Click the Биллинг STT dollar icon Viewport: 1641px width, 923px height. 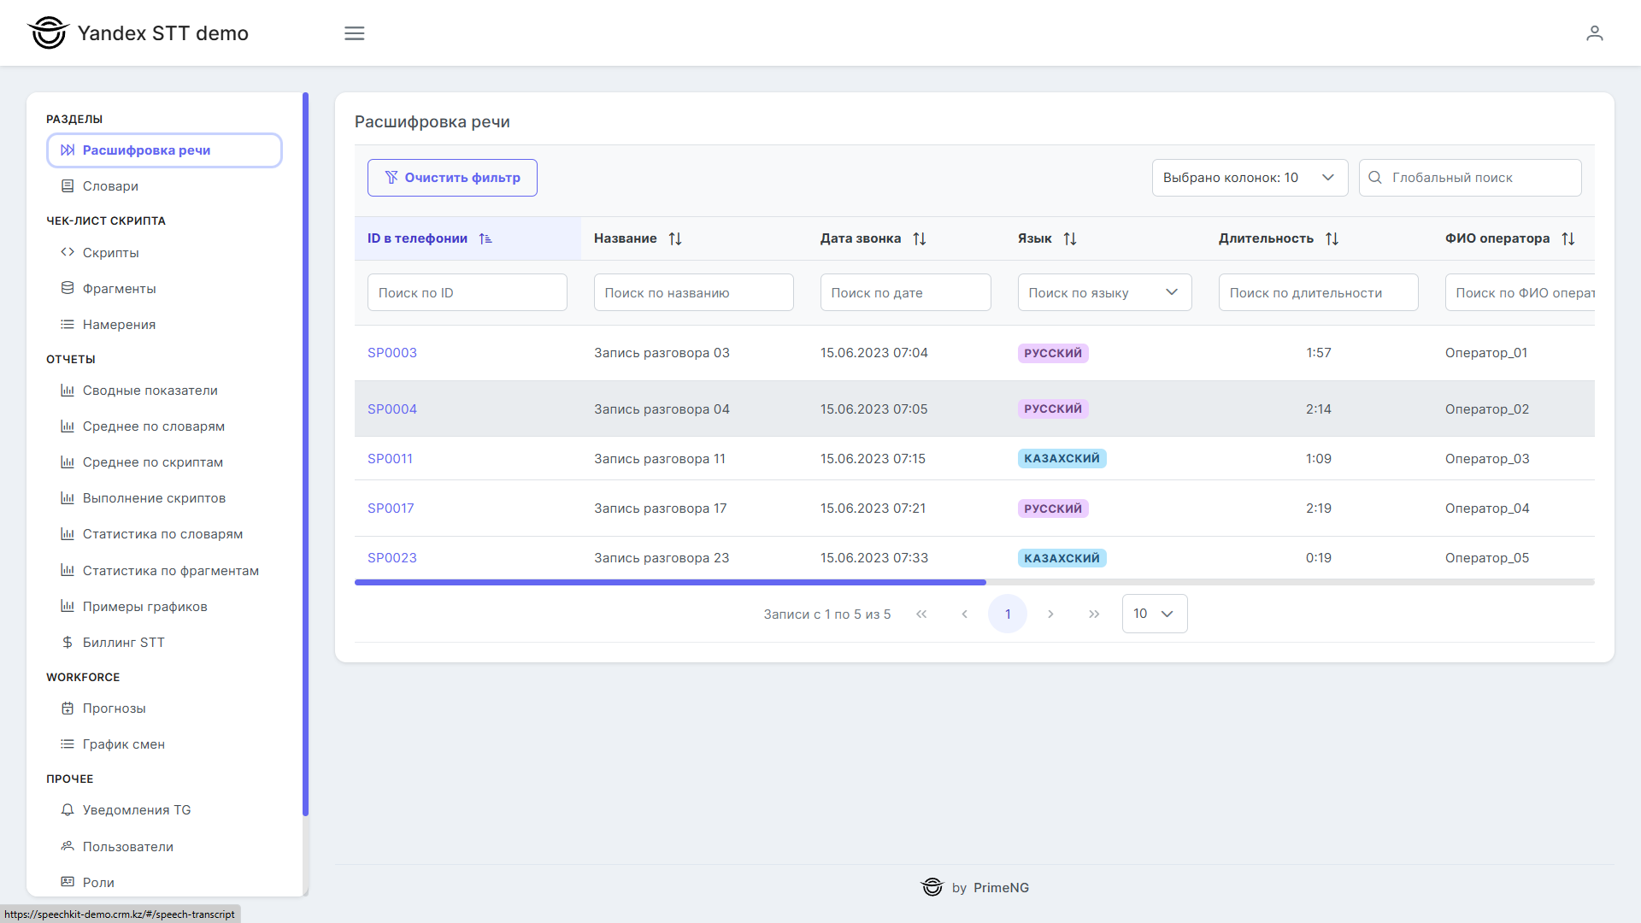(x=68, y=642)
